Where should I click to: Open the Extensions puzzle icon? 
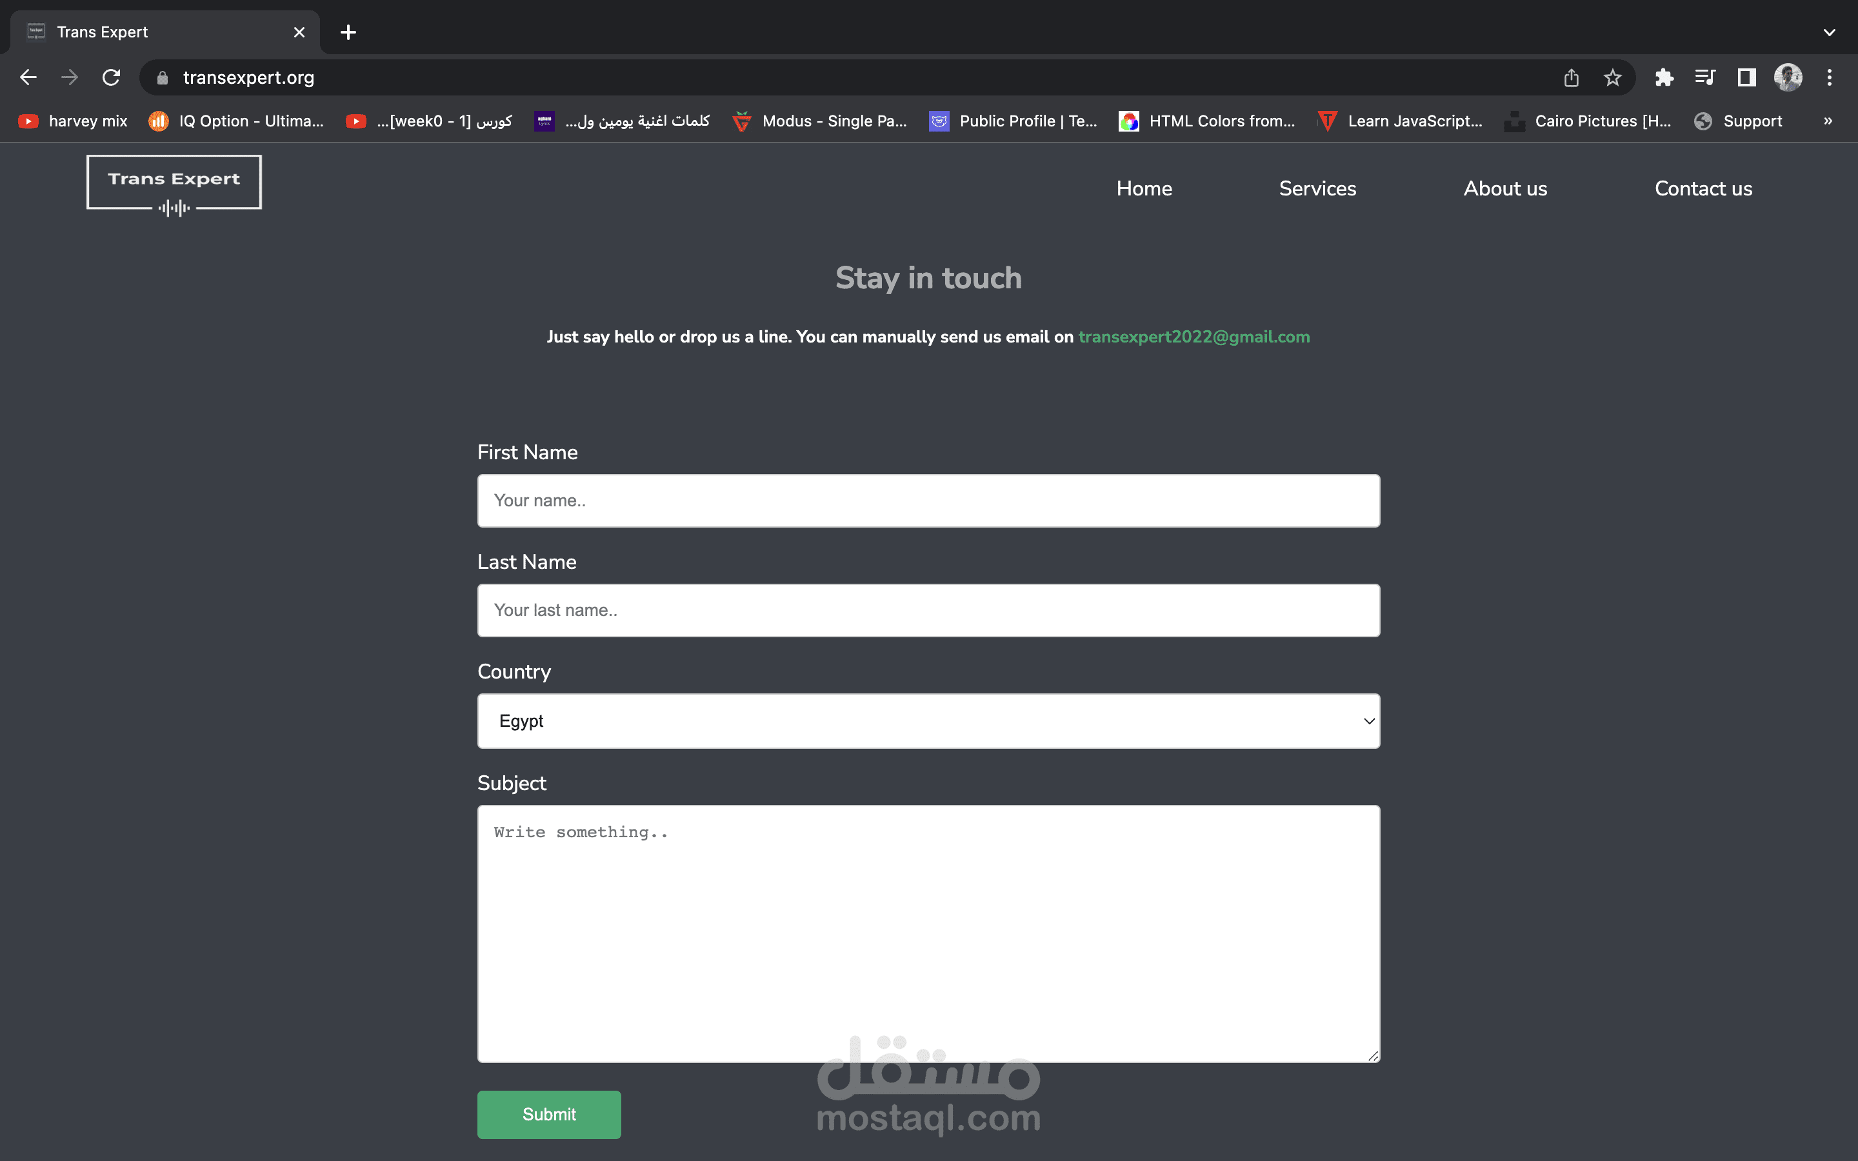point(1664,77)
